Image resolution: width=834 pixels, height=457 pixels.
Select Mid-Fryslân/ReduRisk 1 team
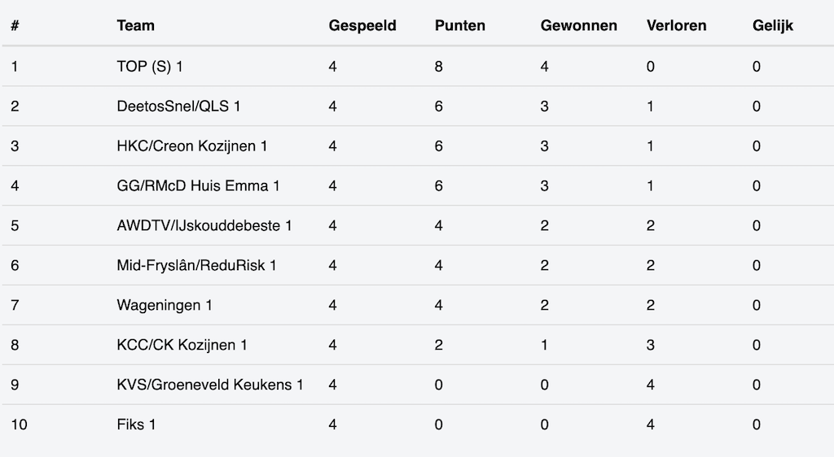(x=196, y=266)
